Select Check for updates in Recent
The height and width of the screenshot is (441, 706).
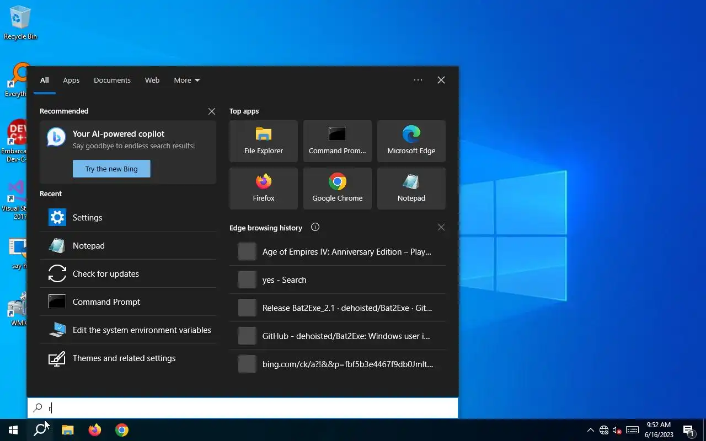pos(128,273)
